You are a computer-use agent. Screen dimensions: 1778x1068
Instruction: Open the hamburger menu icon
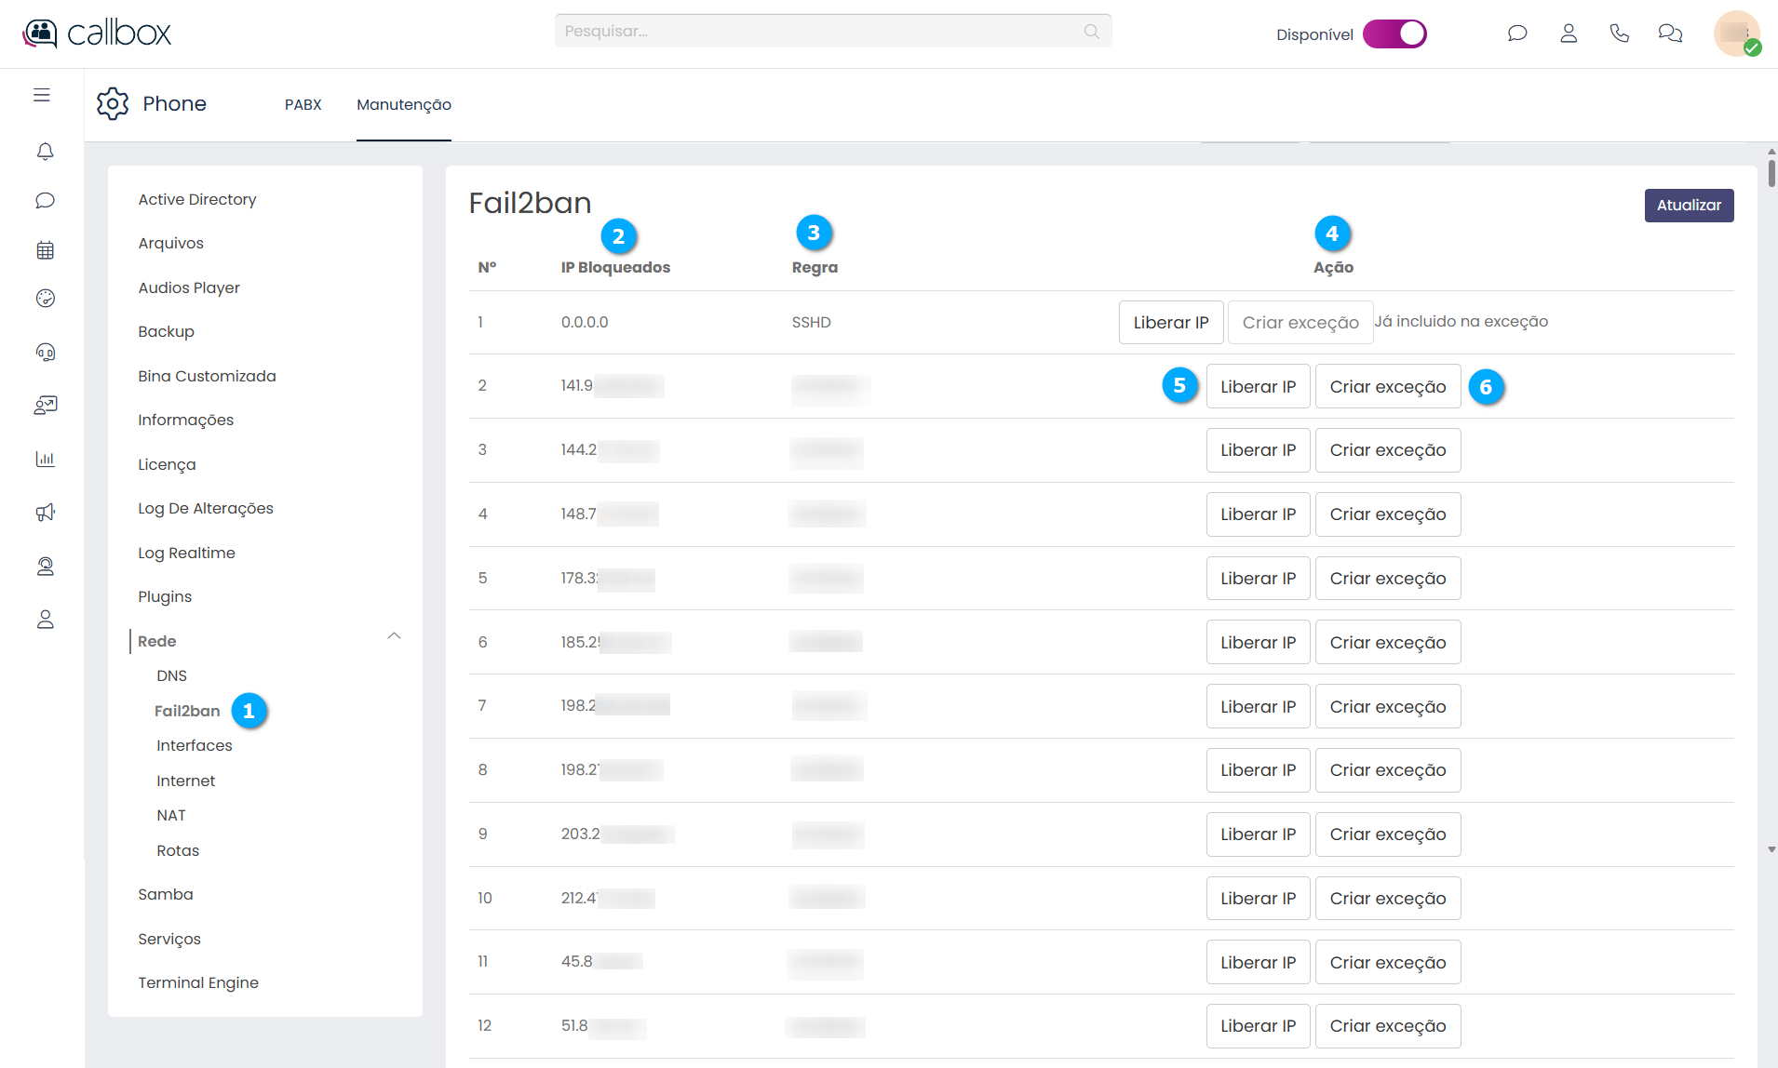(42, 95)
